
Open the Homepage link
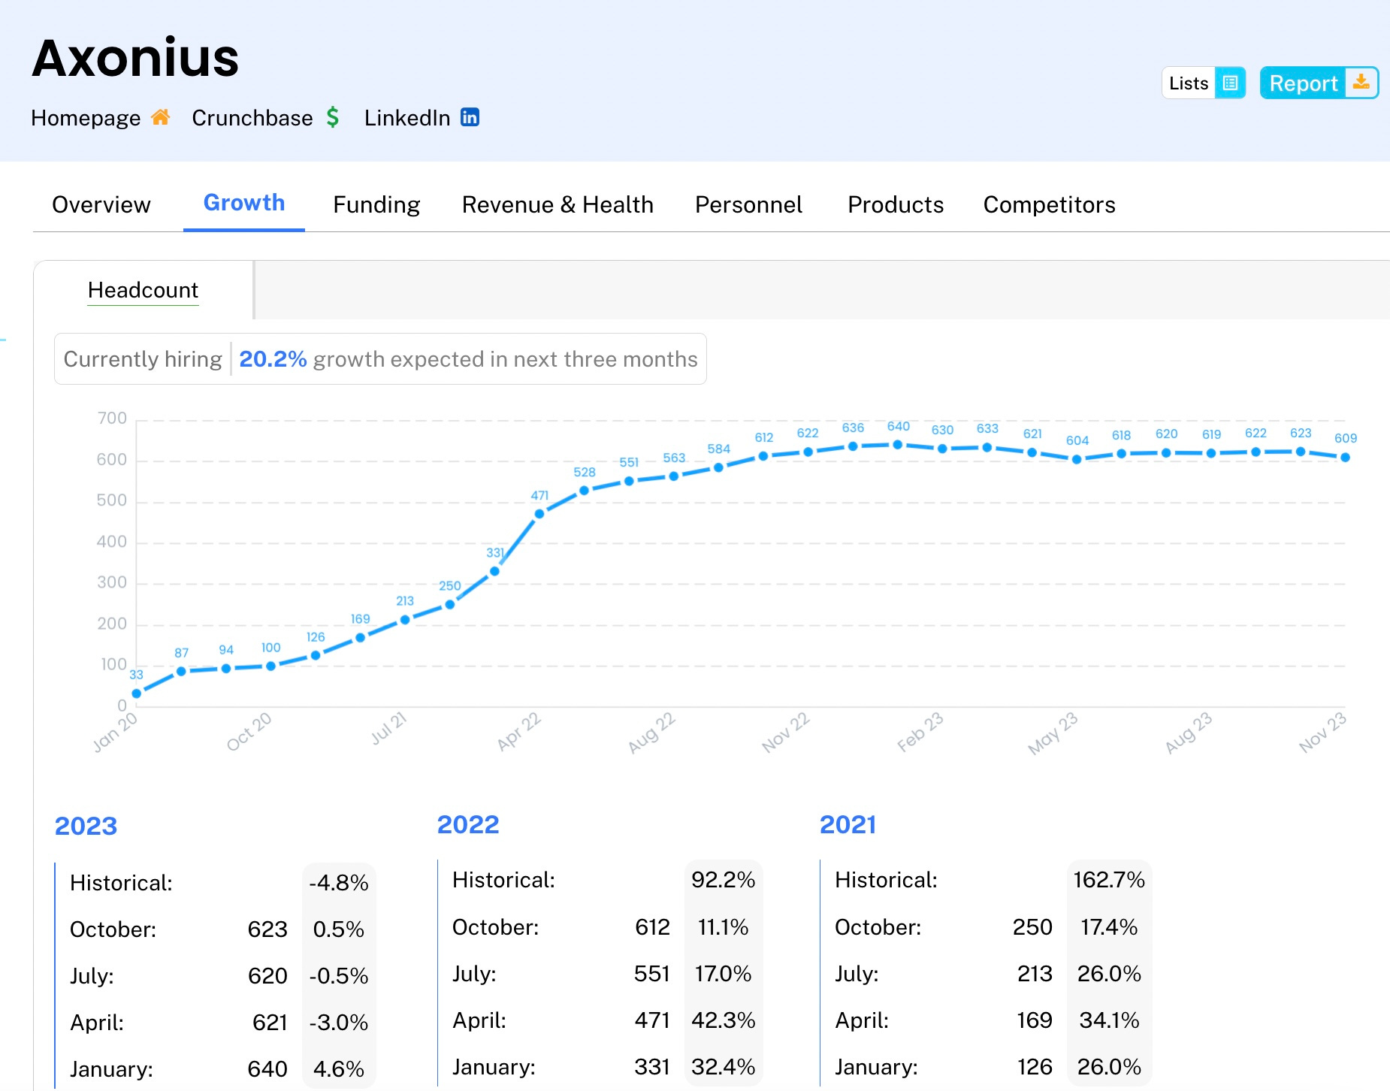coord(86,118)
